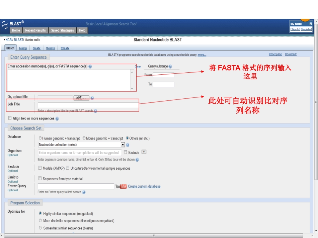Click NCBI breadcrumb link
The image size is (318, 238).
click(9, 40)
